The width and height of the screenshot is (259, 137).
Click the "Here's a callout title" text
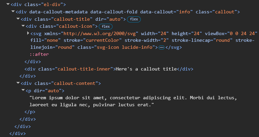click(x=146, y=69)
